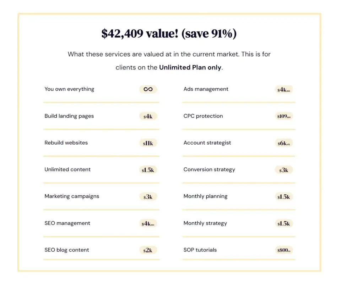
Task: Click the $1.5k badge for Unlimited content
Action: pos(148,170)
